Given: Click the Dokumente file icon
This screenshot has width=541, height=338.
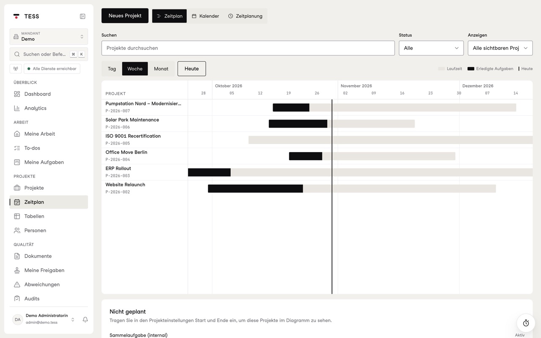Looking at the screenshot, I should coord(17,256).
